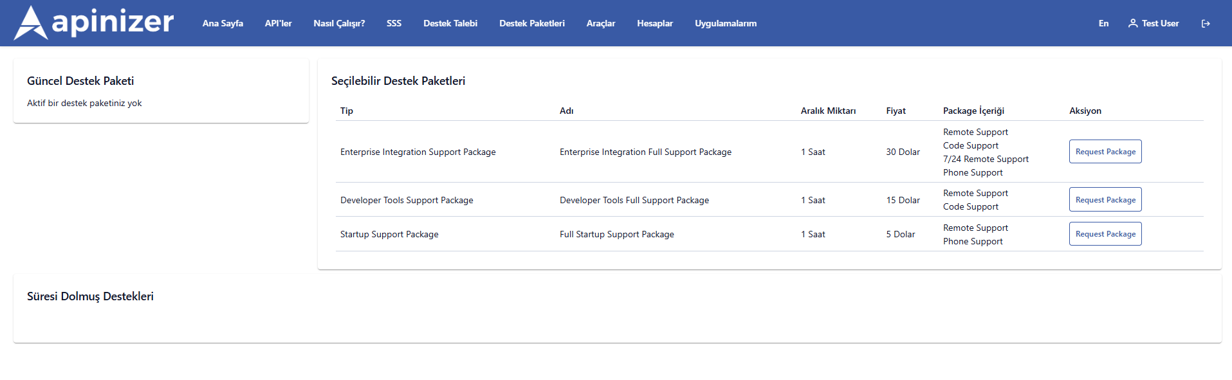Click the logout icon
This screenshot has height=380, width=1232.
tap(1206, 24)
